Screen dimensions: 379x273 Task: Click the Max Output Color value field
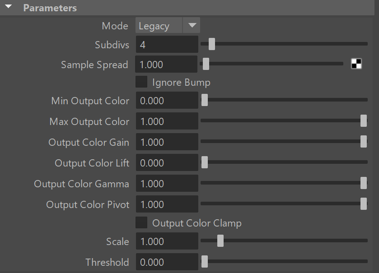tap(167, 121)
